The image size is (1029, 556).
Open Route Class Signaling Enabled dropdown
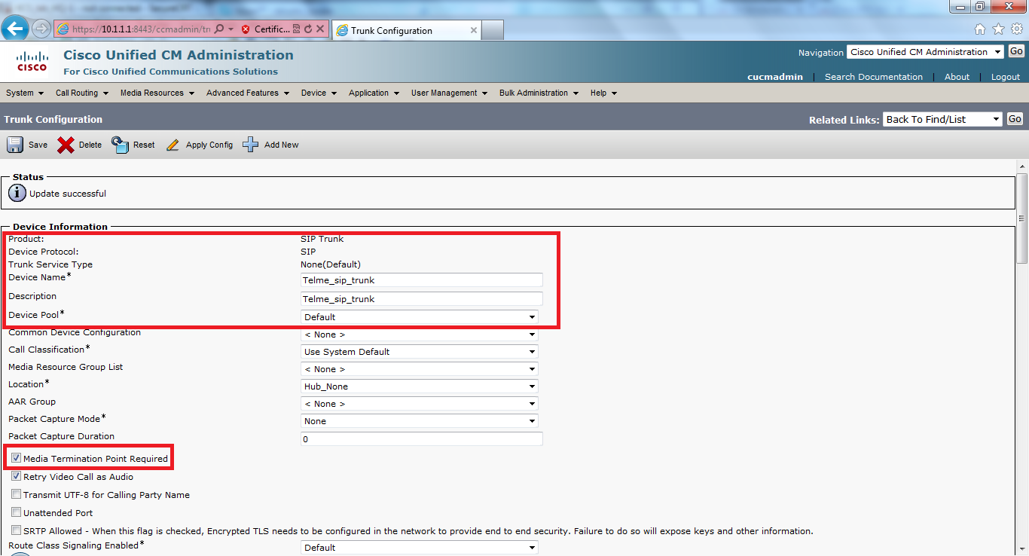click(420, 548)
